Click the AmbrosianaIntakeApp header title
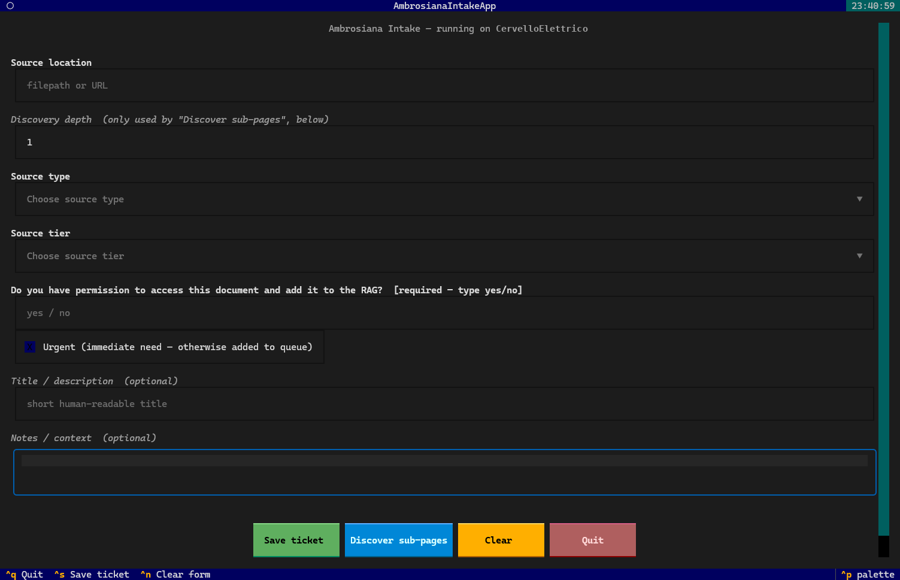 pos(444,6)
